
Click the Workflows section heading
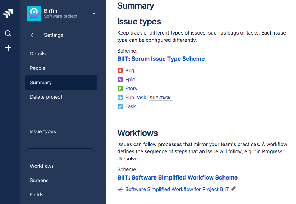click(137, 133)
